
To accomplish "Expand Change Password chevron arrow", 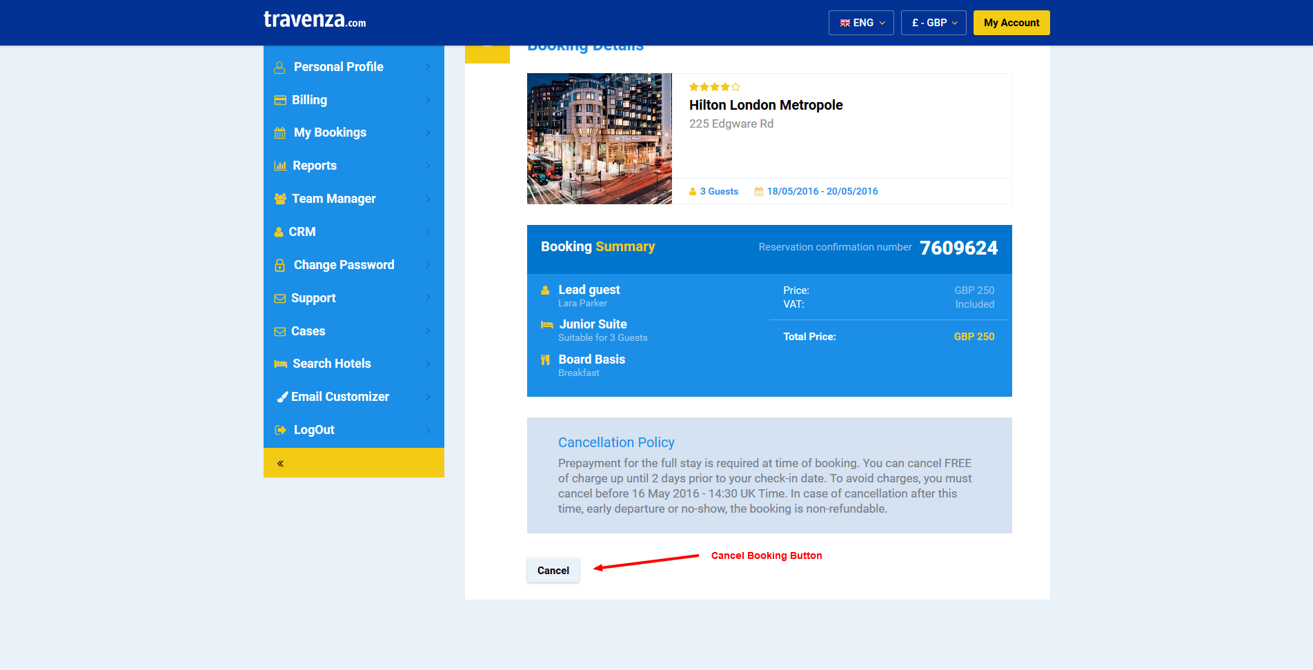I will 428,265.
